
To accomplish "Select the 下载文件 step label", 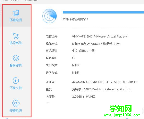I will (16, 88).
